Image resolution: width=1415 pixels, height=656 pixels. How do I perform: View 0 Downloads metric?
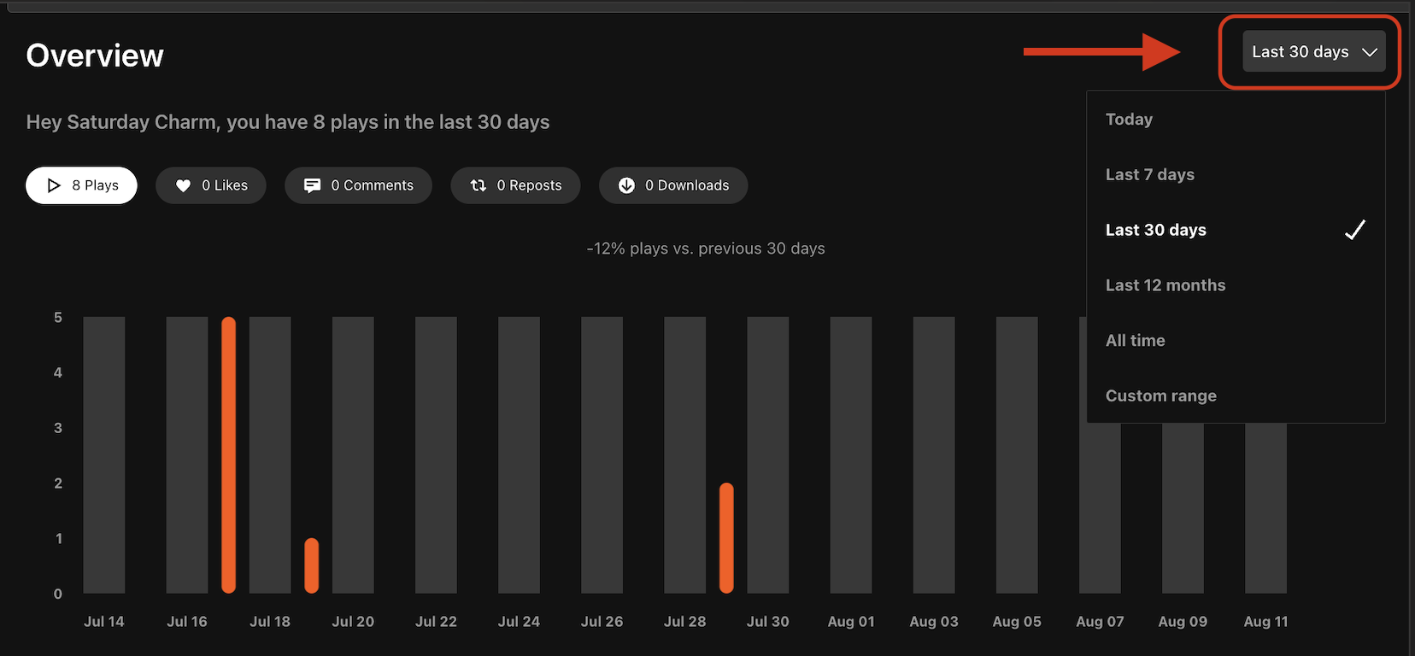(673, 185)
